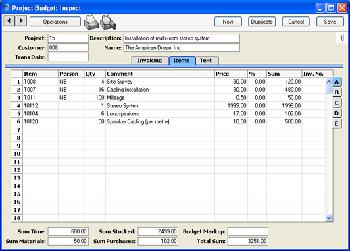Click the Site Survey comment cell

tap(160, 82)
